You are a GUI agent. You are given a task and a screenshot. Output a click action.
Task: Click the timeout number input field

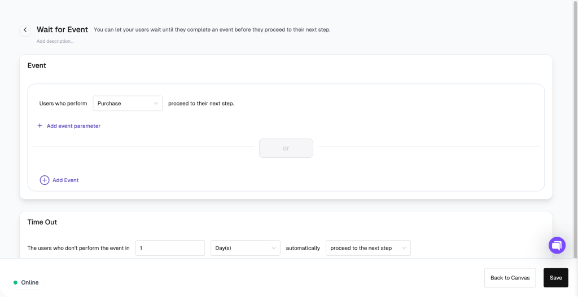click(170, 248)
